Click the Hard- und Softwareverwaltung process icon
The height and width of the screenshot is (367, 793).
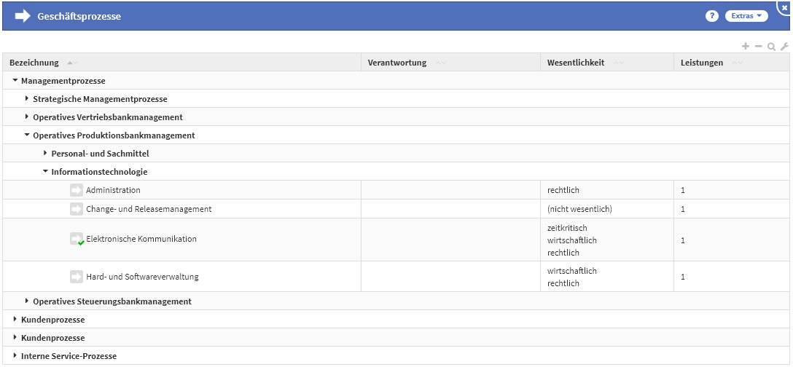coord(77,277)
